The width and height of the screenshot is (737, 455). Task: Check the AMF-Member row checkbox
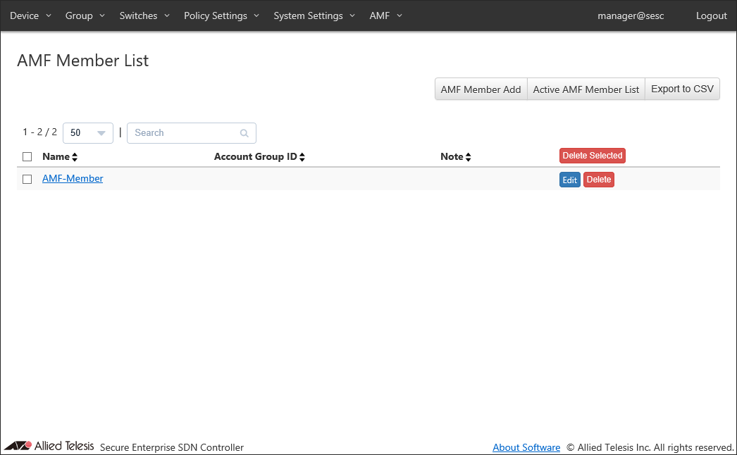(x=27, y=179)
